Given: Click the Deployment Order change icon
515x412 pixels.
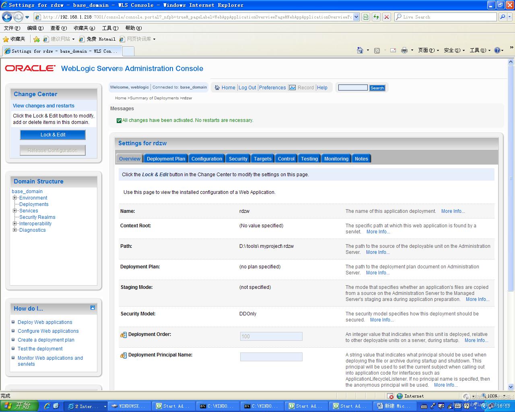Looking at the screenshot, I should pyautogui.click(x=124, y=335).
